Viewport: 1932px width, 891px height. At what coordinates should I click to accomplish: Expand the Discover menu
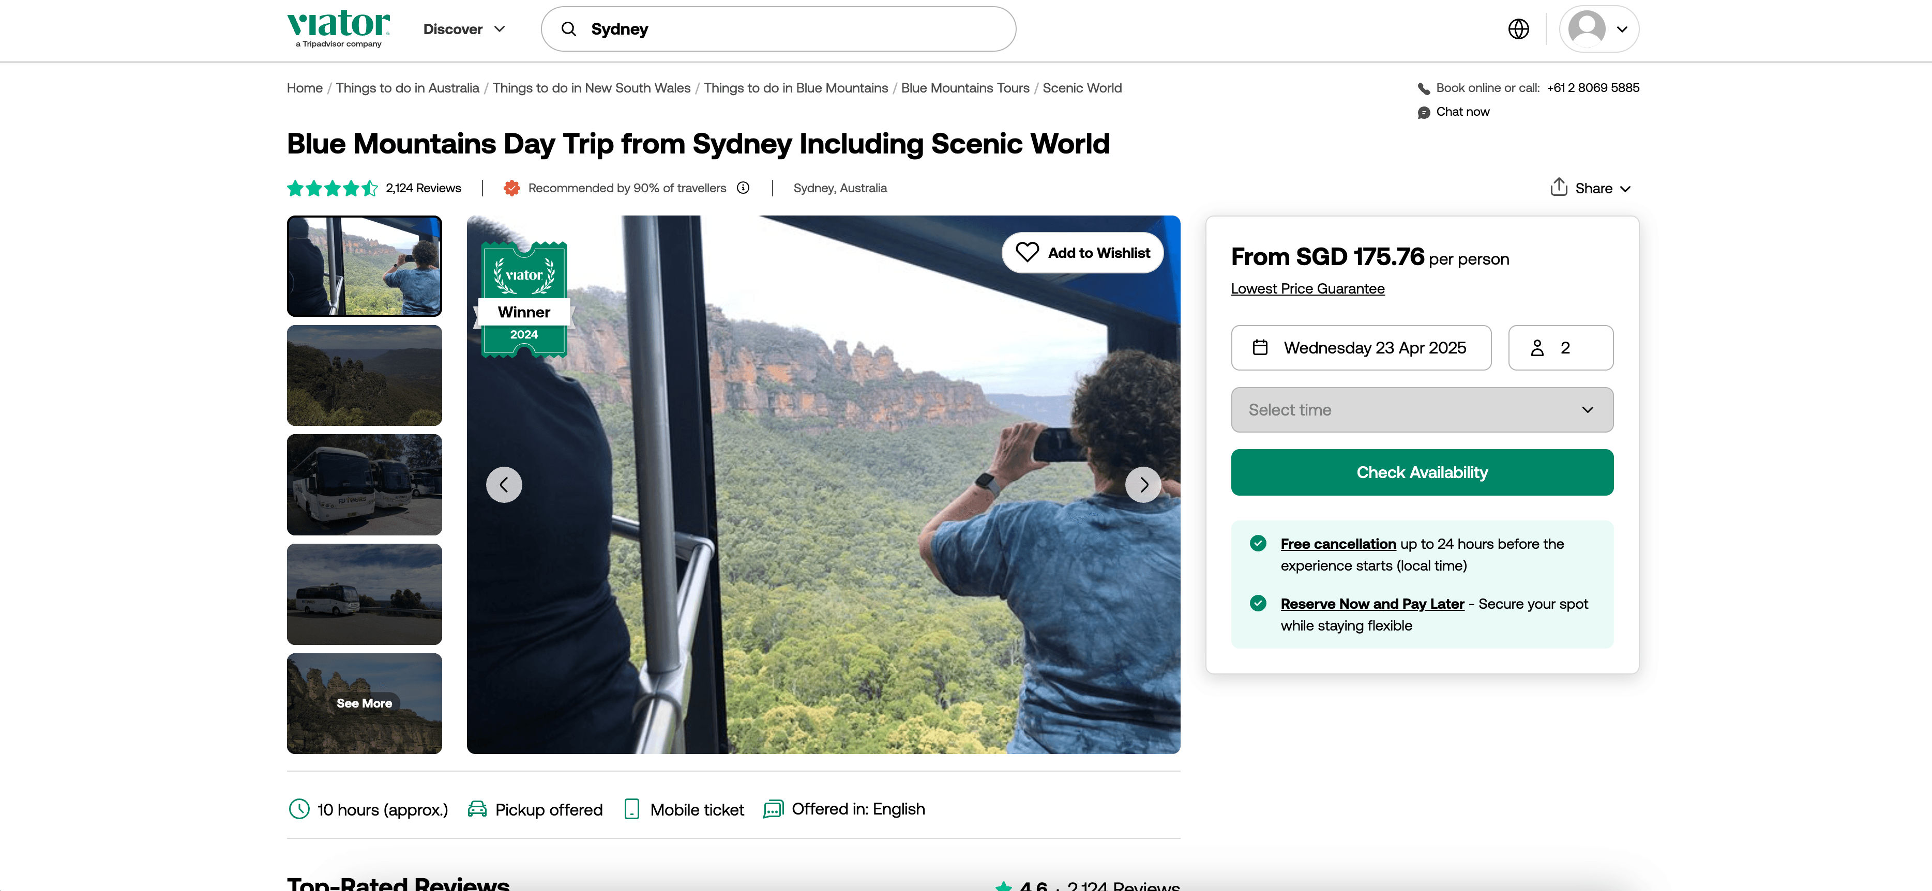(x=464, y=29)
